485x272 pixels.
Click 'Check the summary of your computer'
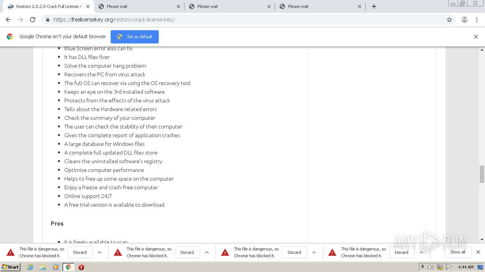pyautogui.click(x=110, y=118)
